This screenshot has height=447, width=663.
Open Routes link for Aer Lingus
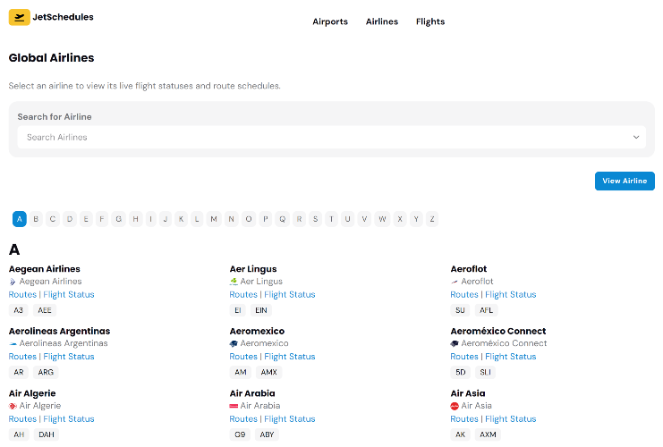click(x=243, y=294)
